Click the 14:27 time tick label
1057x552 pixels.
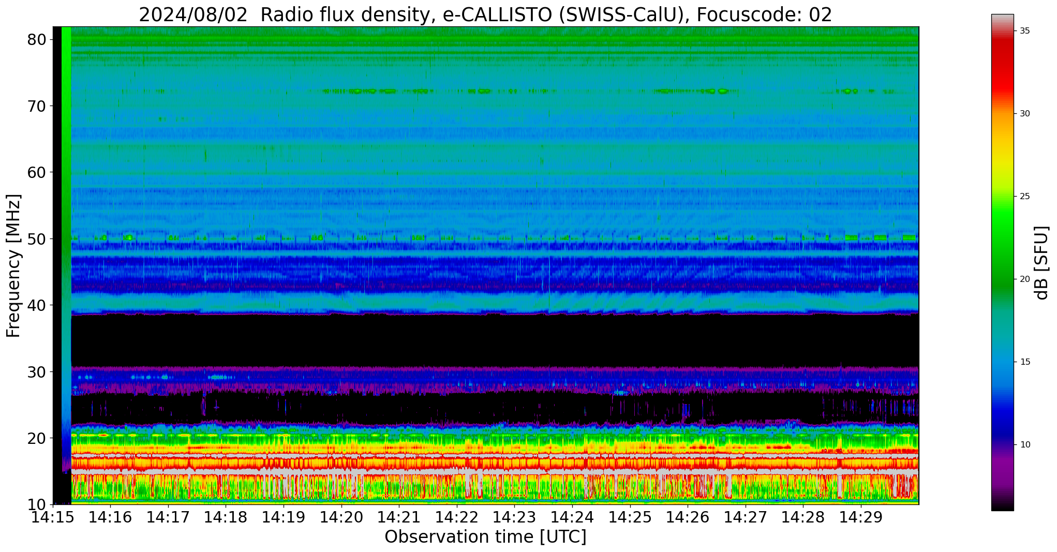(746, 517)
